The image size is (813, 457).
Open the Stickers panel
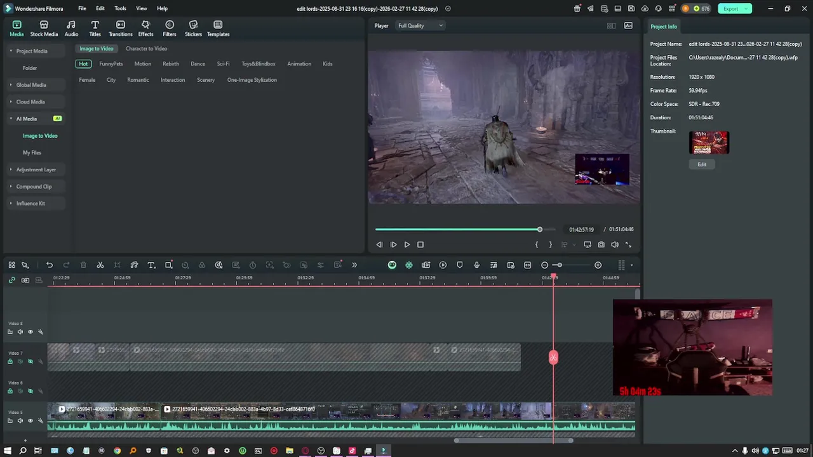[x=193, y=29]
